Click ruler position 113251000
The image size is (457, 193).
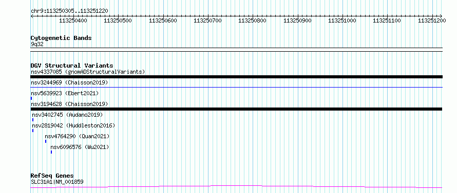[342, 20]
